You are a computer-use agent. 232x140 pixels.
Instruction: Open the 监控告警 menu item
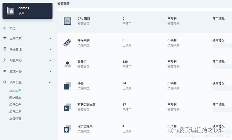click(x=15, y=71)
